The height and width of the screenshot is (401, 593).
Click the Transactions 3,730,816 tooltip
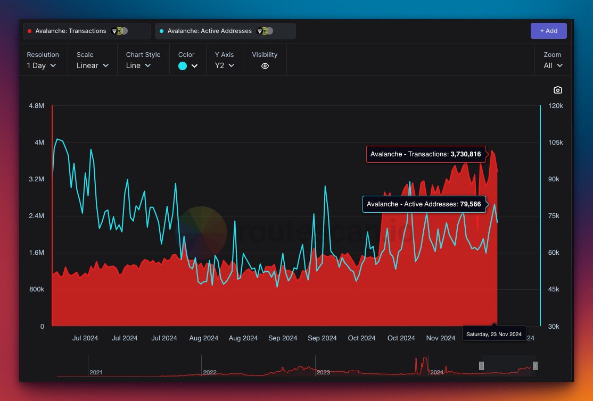pos(426,154)
